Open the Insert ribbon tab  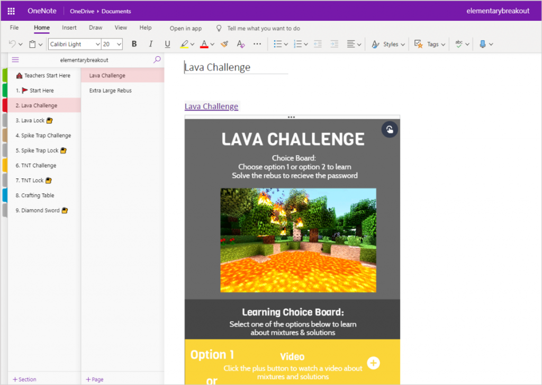(69, 28)
